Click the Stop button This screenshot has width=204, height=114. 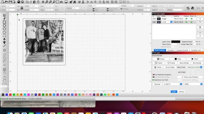[x=178, y=59]
